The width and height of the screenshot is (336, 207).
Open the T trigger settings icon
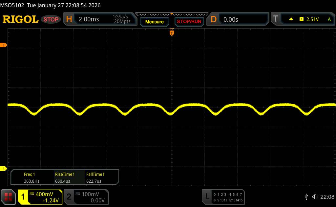coord(276,19)
